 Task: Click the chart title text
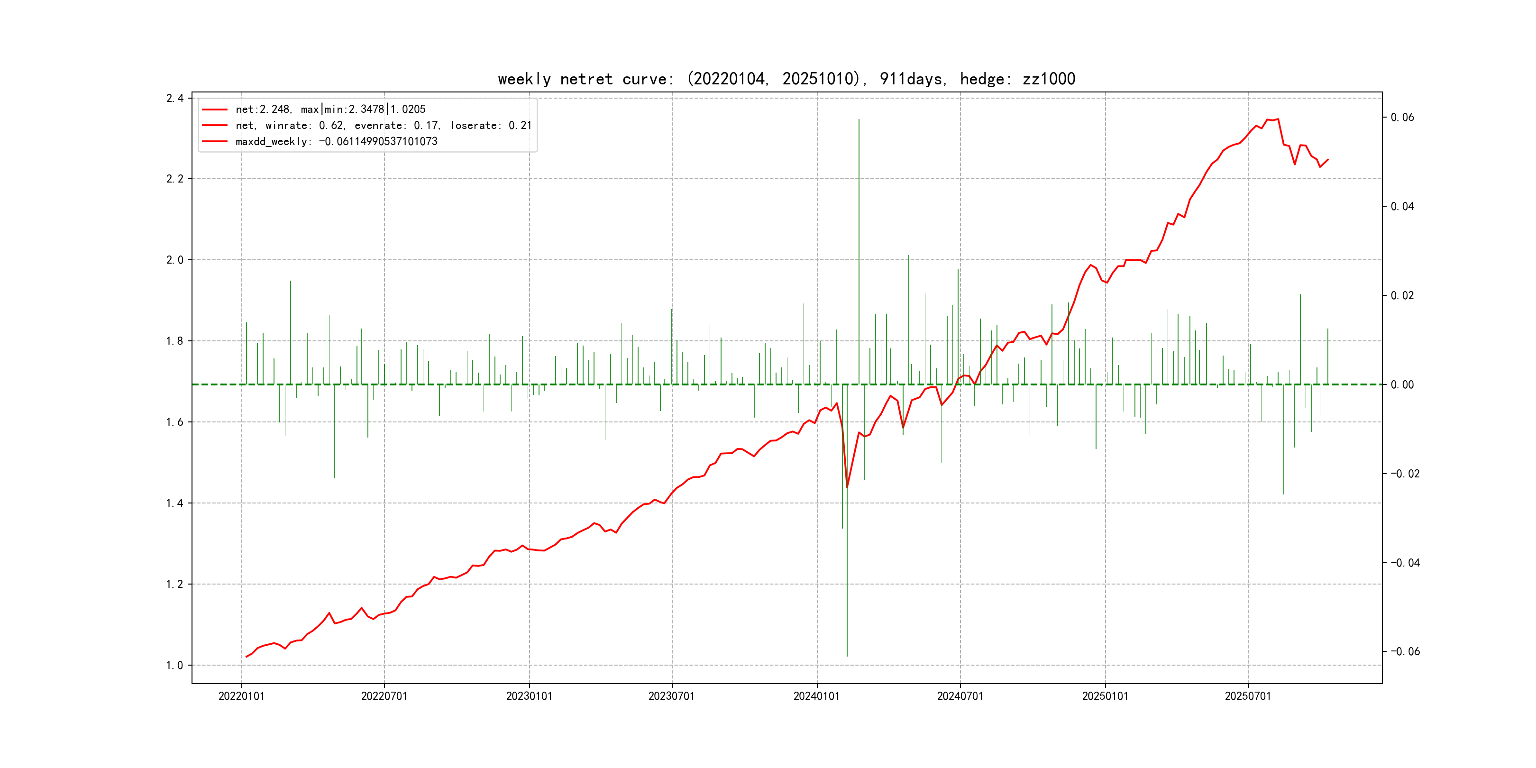786,79
